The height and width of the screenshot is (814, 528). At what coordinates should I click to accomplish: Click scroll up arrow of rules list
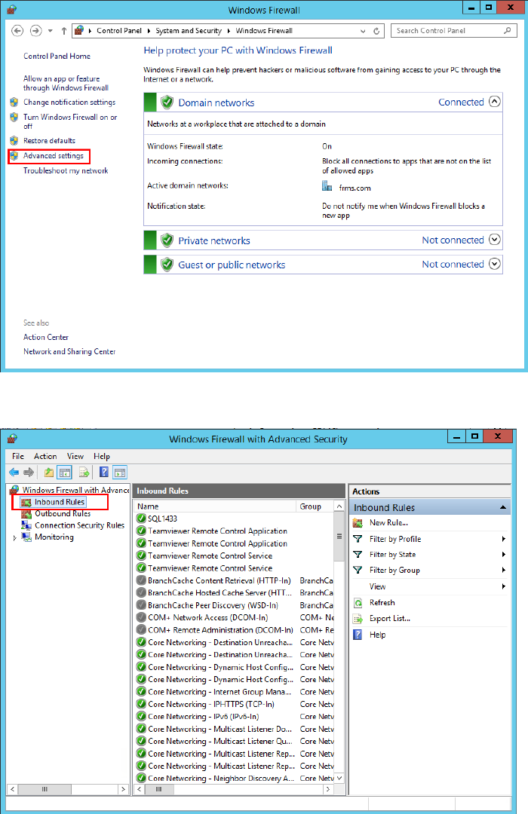point(339,506)
